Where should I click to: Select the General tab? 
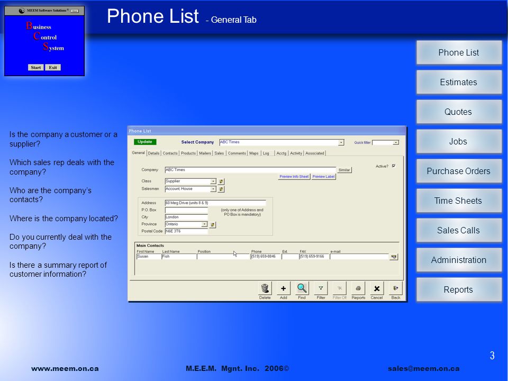(138, 153)
